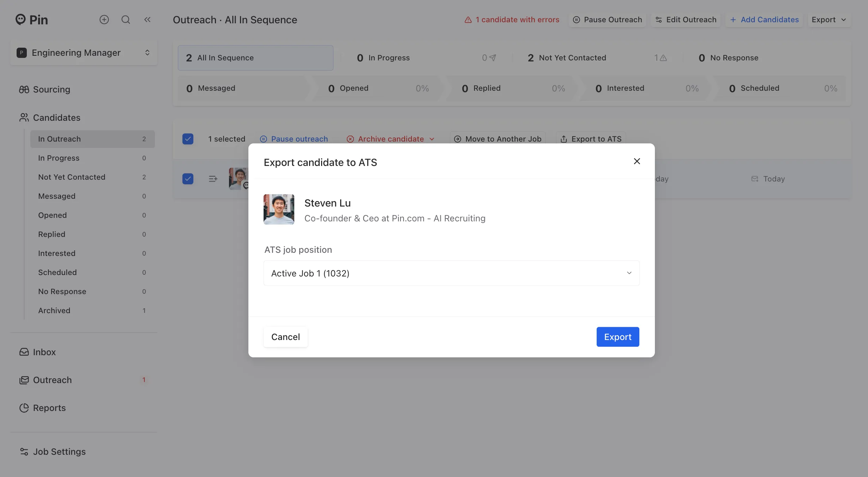Click the Inbox tray icon
Viewport: 868px width, 477px height.
[24, 352]
